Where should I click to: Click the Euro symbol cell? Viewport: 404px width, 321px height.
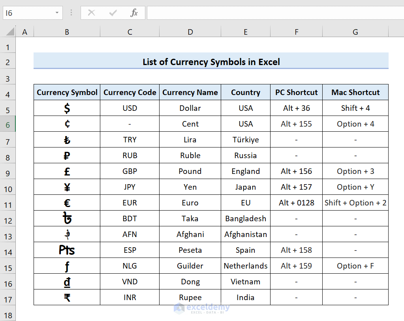pyautogui.click(x=67, y=203)
